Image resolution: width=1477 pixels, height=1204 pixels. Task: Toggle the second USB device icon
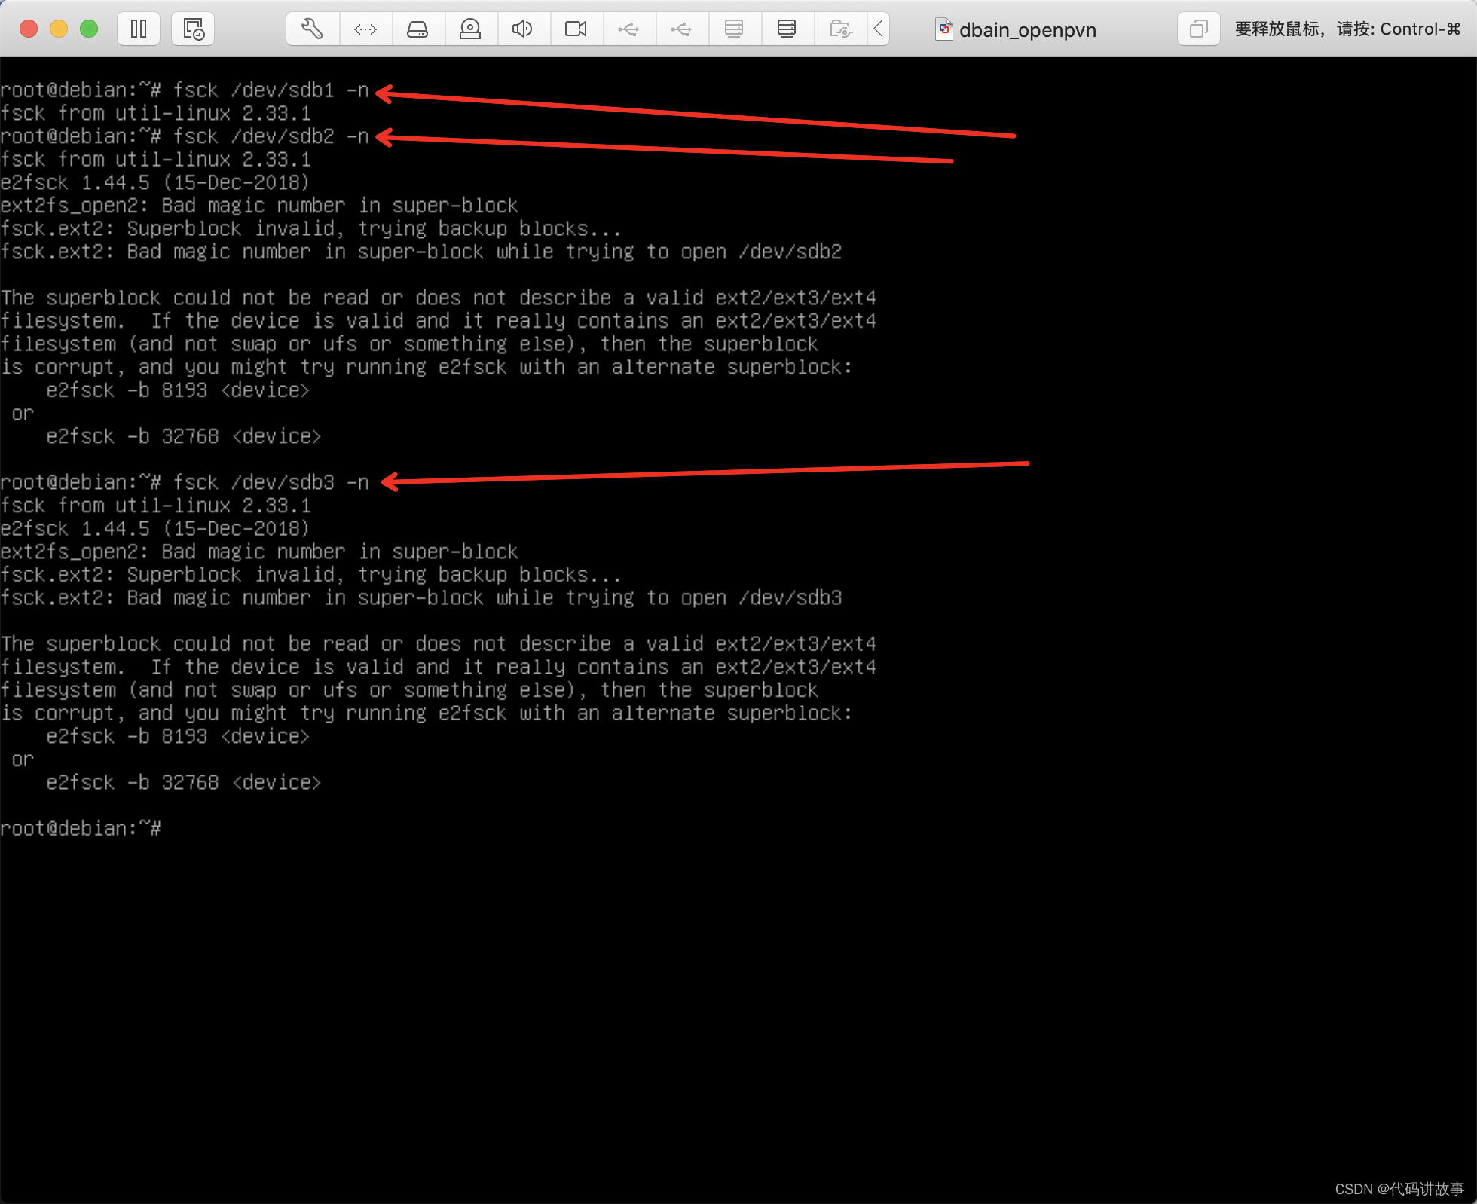[x=681, y=29]
